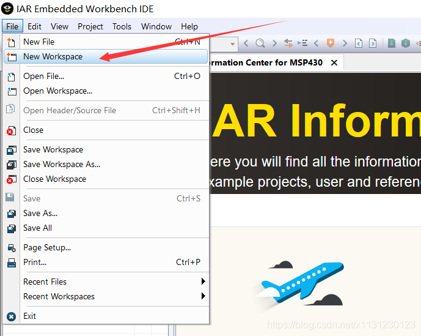This screenshot has height=336, width=421.
Task: Click the Print printer icon
Action: [x=11, y=263]
